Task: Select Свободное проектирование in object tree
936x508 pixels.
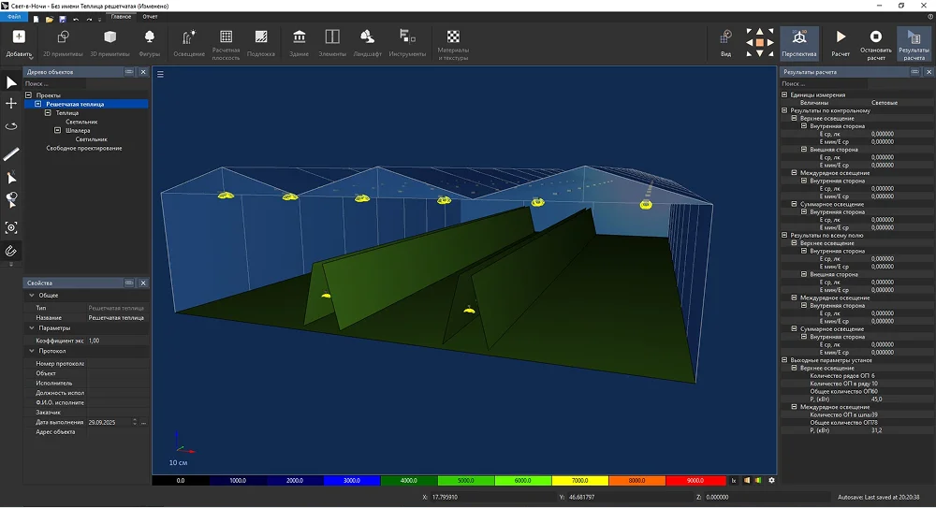Action: click(x=84, y=149)
